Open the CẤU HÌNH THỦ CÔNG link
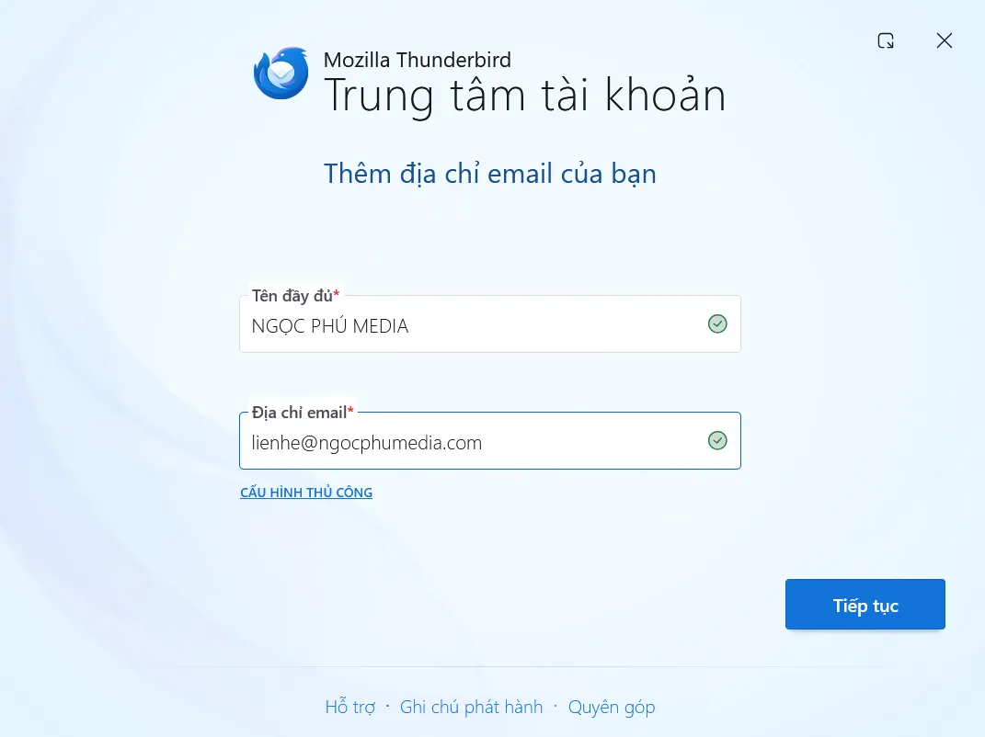Viewport: 985px width, 737px height. pyautogui.click(x=306, y=493)
